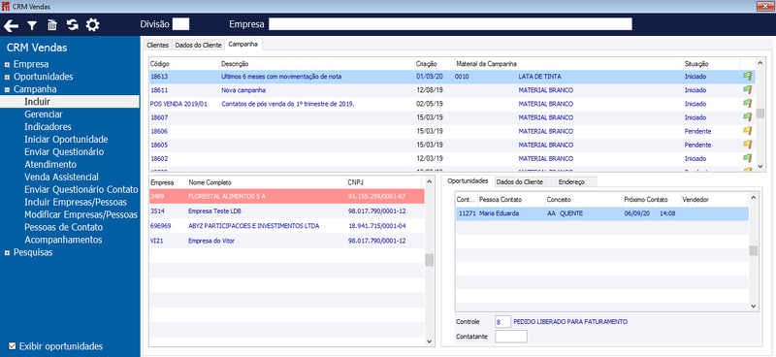Click the company list scrollbar thumb

(x=429, y=260)
